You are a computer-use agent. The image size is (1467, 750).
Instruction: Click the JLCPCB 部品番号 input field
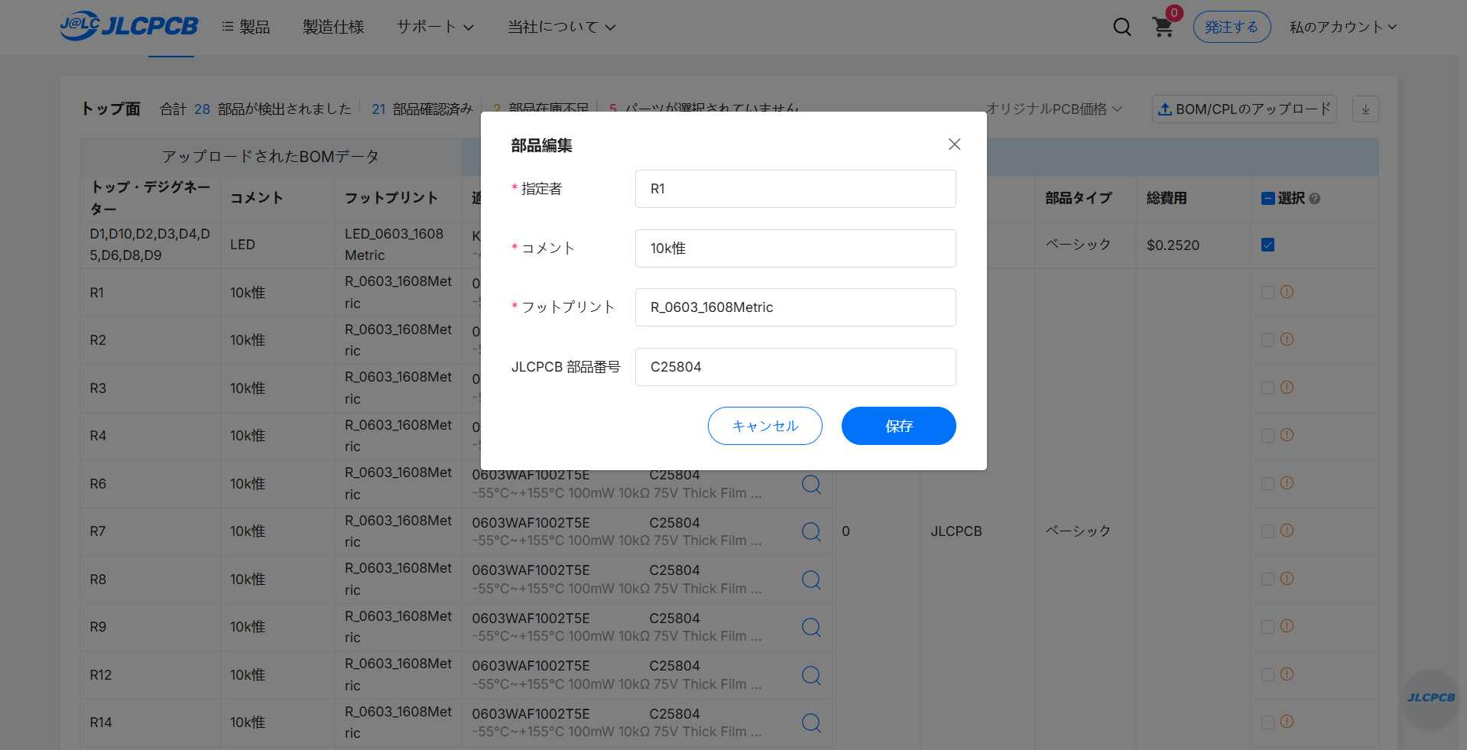coord(796,367)
